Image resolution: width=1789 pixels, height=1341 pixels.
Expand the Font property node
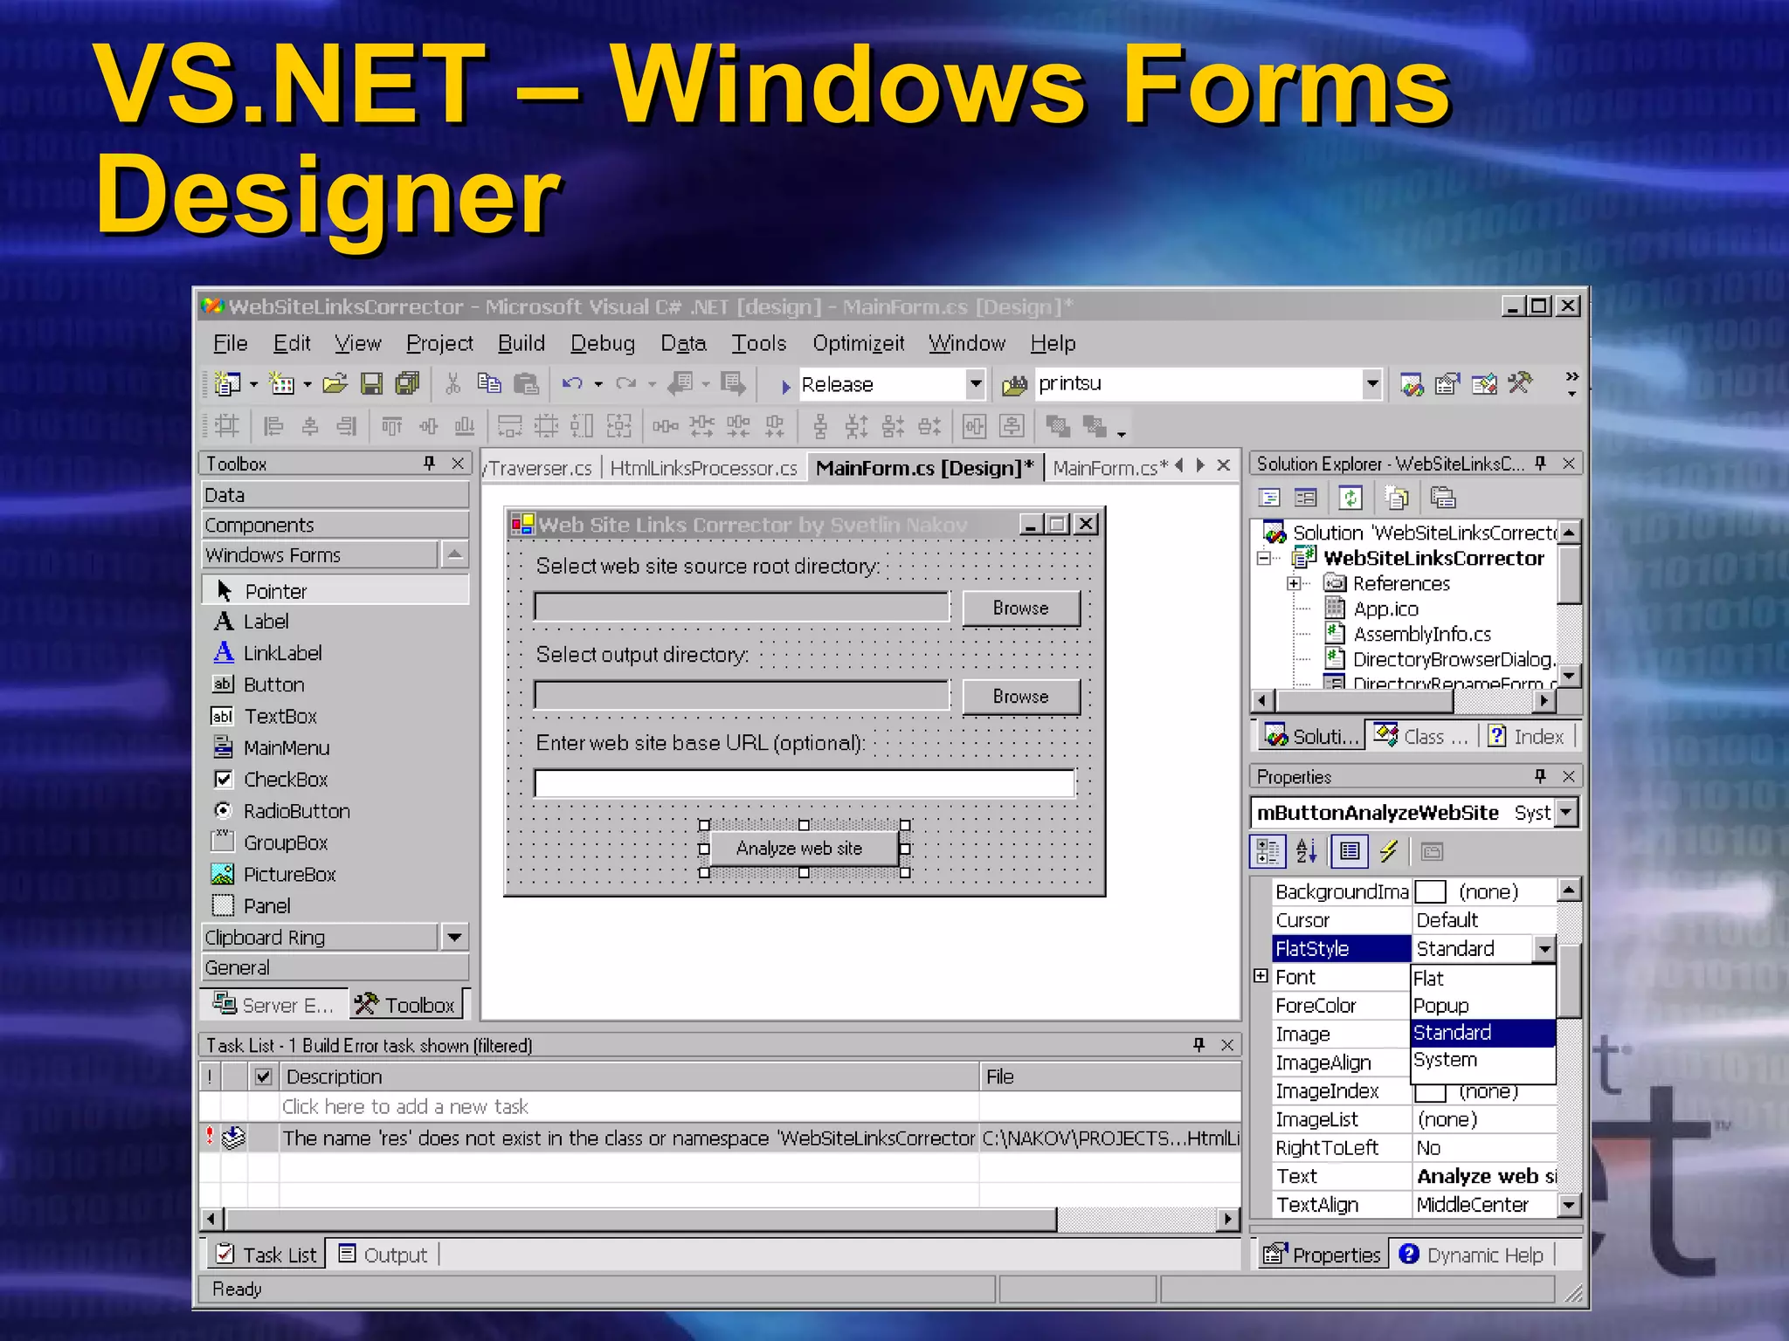pos(1261,976)
